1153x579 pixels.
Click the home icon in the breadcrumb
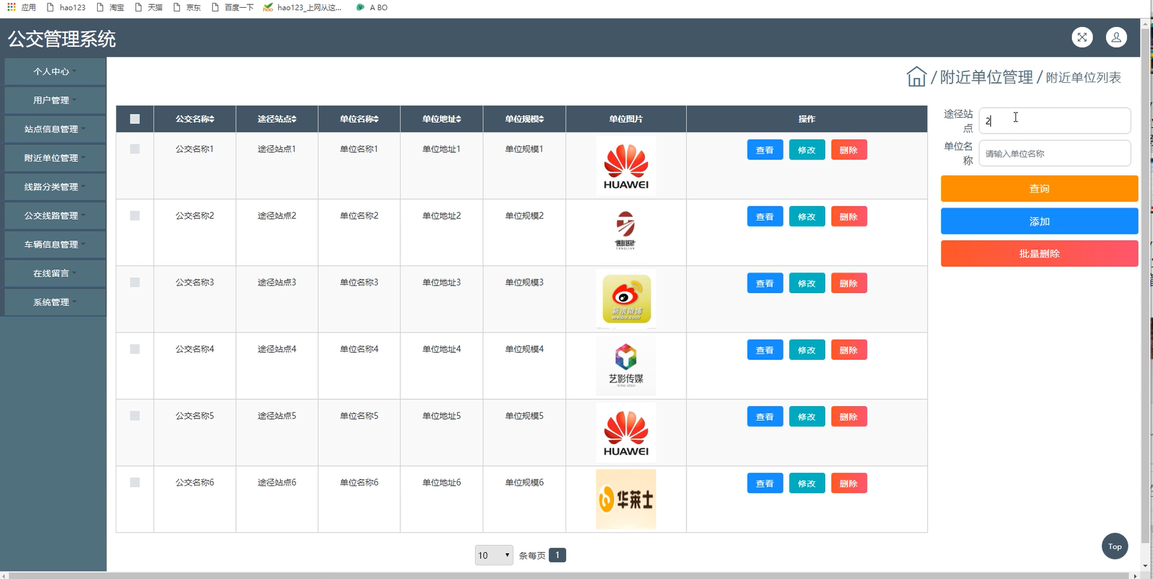[x=916, y=76]
